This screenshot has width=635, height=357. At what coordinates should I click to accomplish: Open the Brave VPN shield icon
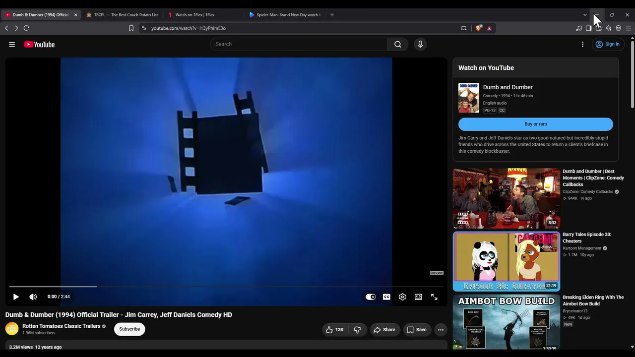point(618,28)
